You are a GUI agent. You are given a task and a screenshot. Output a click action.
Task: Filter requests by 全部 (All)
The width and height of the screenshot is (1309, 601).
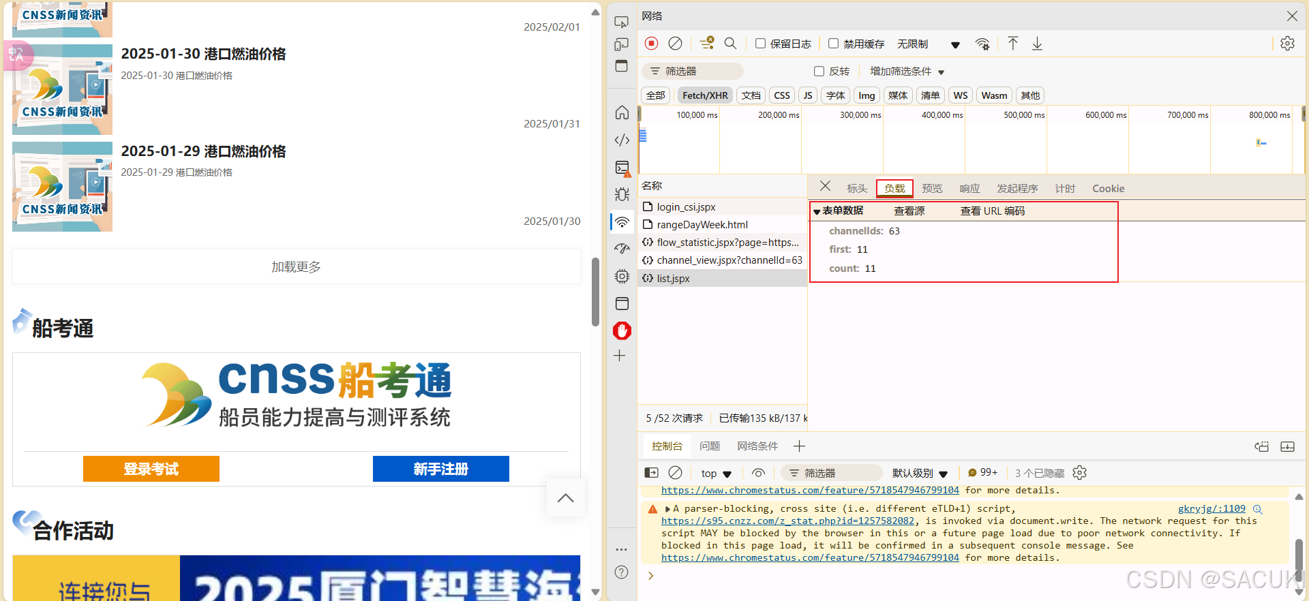[656, 95]
